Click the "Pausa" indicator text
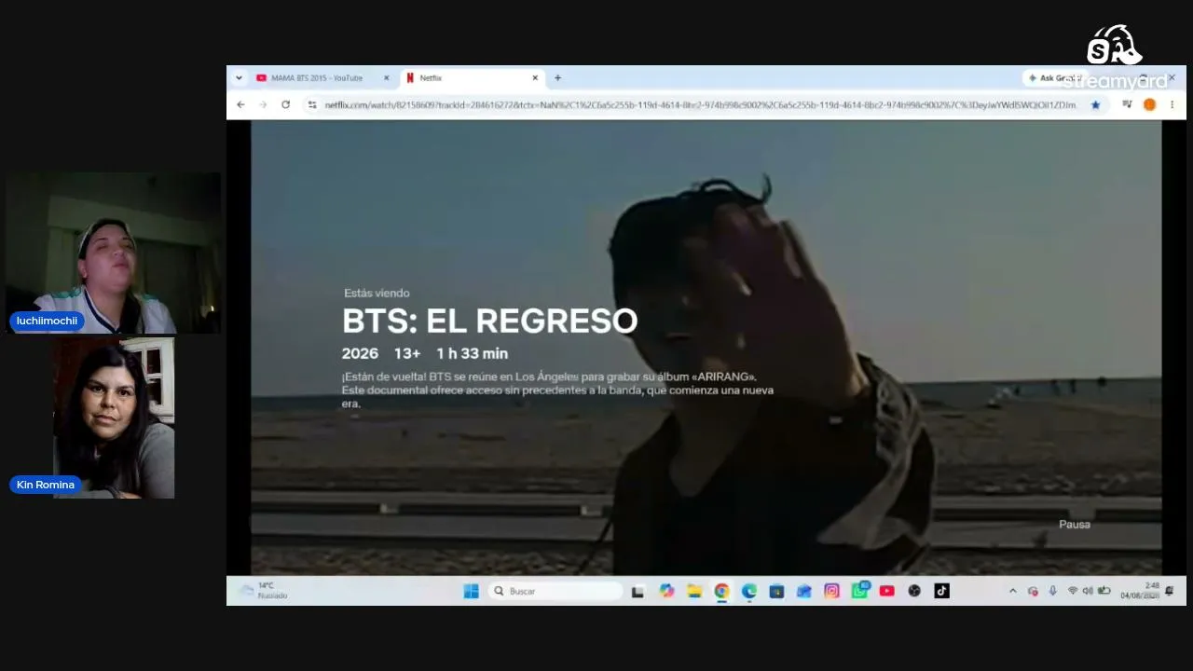This screenshot has height=671, width=1193. click(1075, 525)
